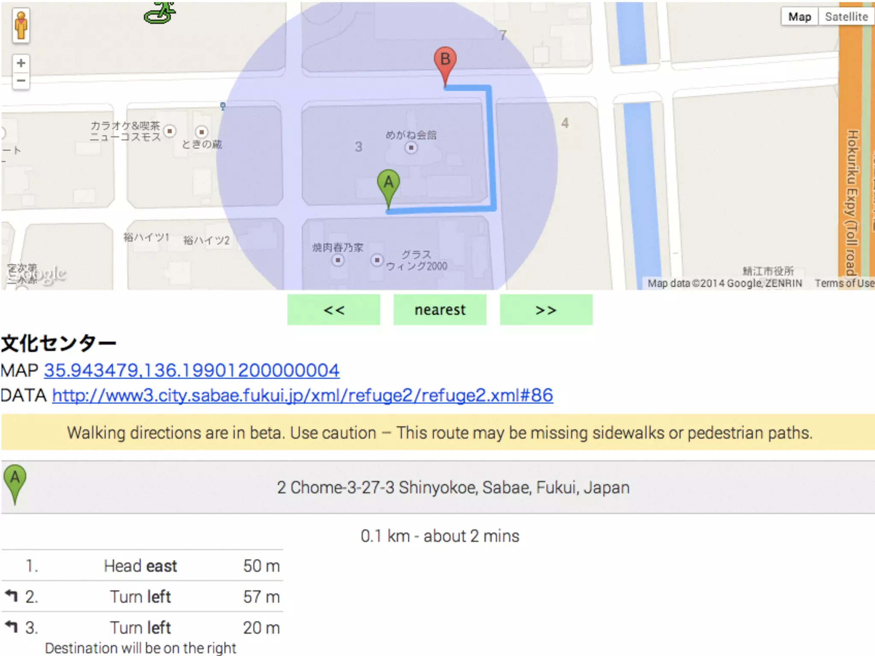
Task: Zoom in with the plus button
Action: point(21,64)
